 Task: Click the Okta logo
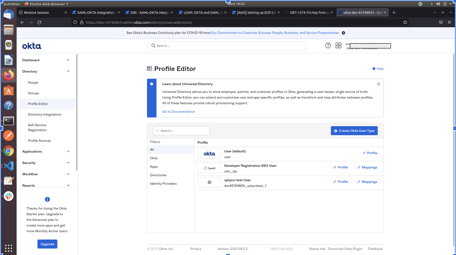[x=32, y=46]
